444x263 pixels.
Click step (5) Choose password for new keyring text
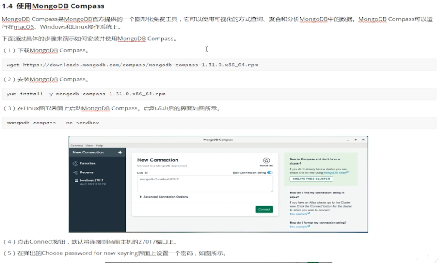point(115,253)
